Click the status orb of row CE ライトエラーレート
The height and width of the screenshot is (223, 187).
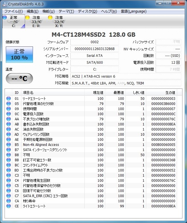[x=9, y=206]
